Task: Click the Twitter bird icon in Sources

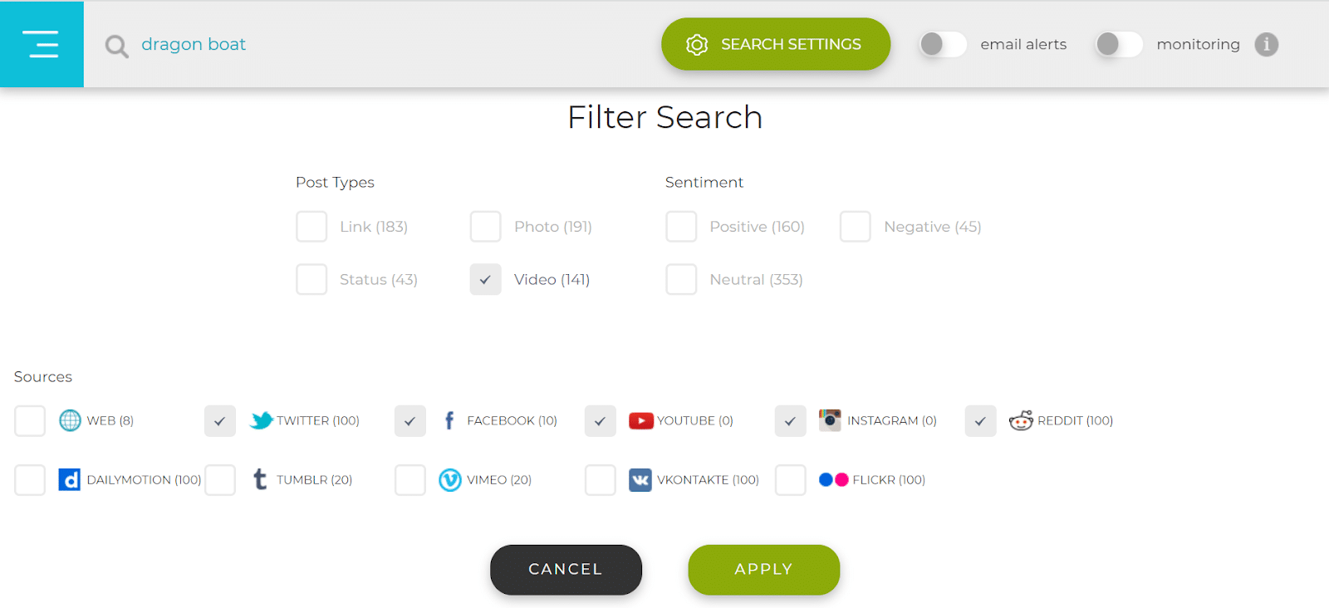Action: coord(260,420)
